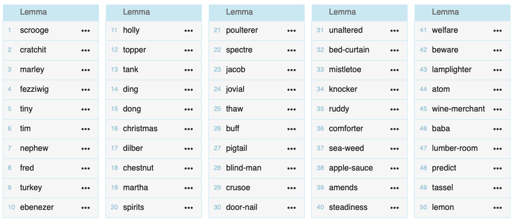Click the ellipsis icon for door-nail
The height and width of the screenshot is (222, 514).
coord(292,207)
